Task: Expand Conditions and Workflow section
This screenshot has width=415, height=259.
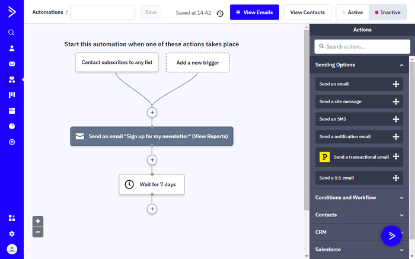Action: (359, 197)
